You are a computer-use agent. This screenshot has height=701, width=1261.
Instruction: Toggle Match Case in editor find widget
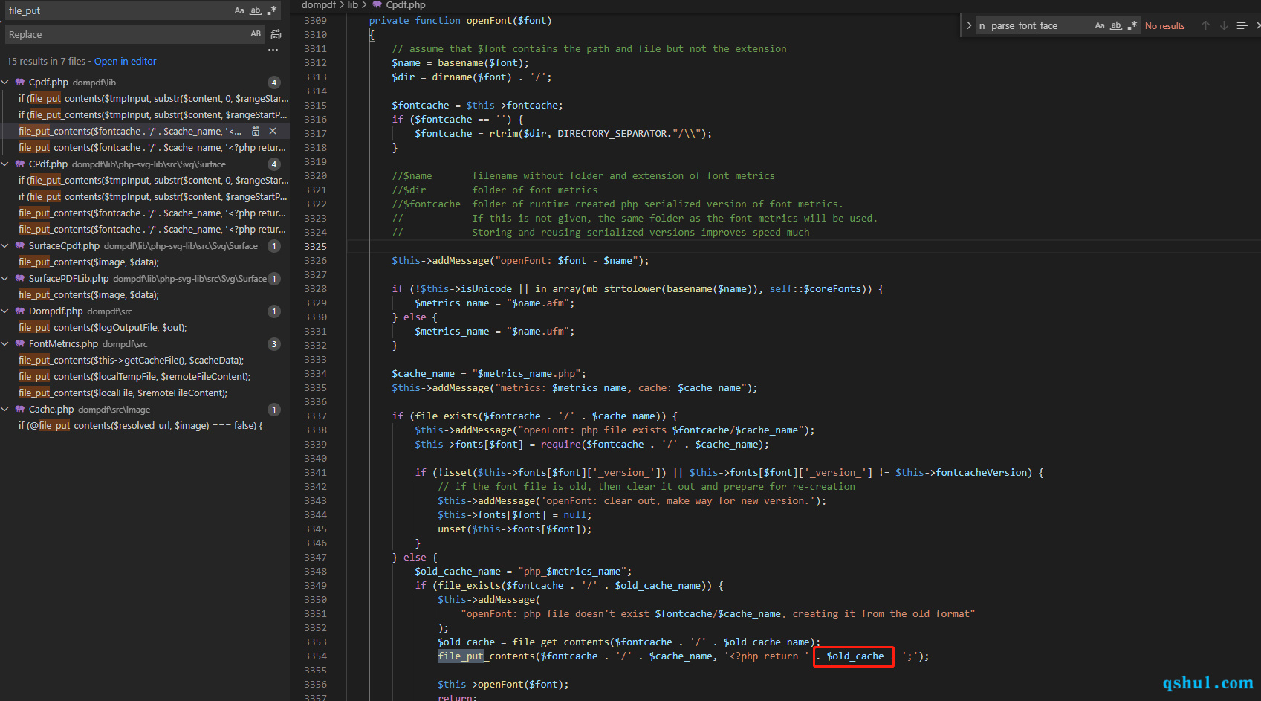[1100, 25]
